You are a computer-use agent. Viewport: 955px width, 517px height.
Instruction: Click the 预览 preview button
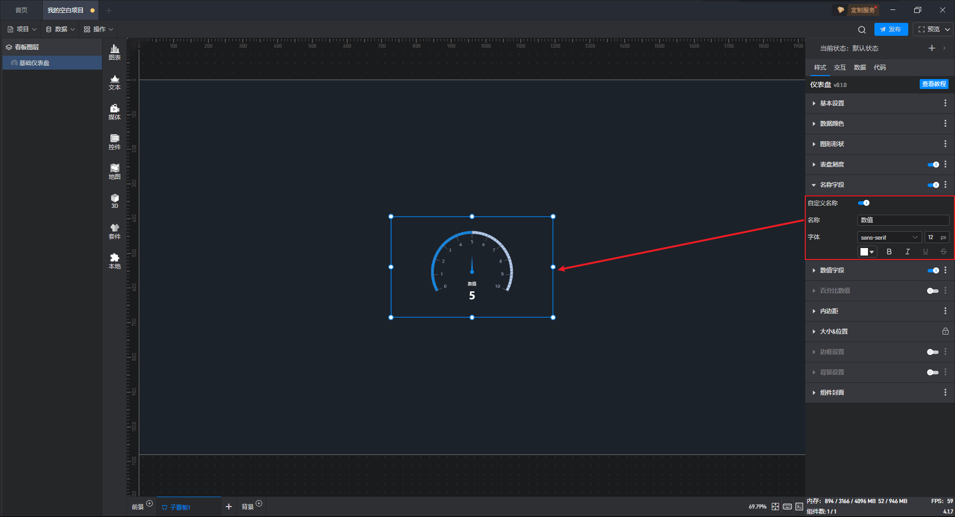click(x=929, y=29)
